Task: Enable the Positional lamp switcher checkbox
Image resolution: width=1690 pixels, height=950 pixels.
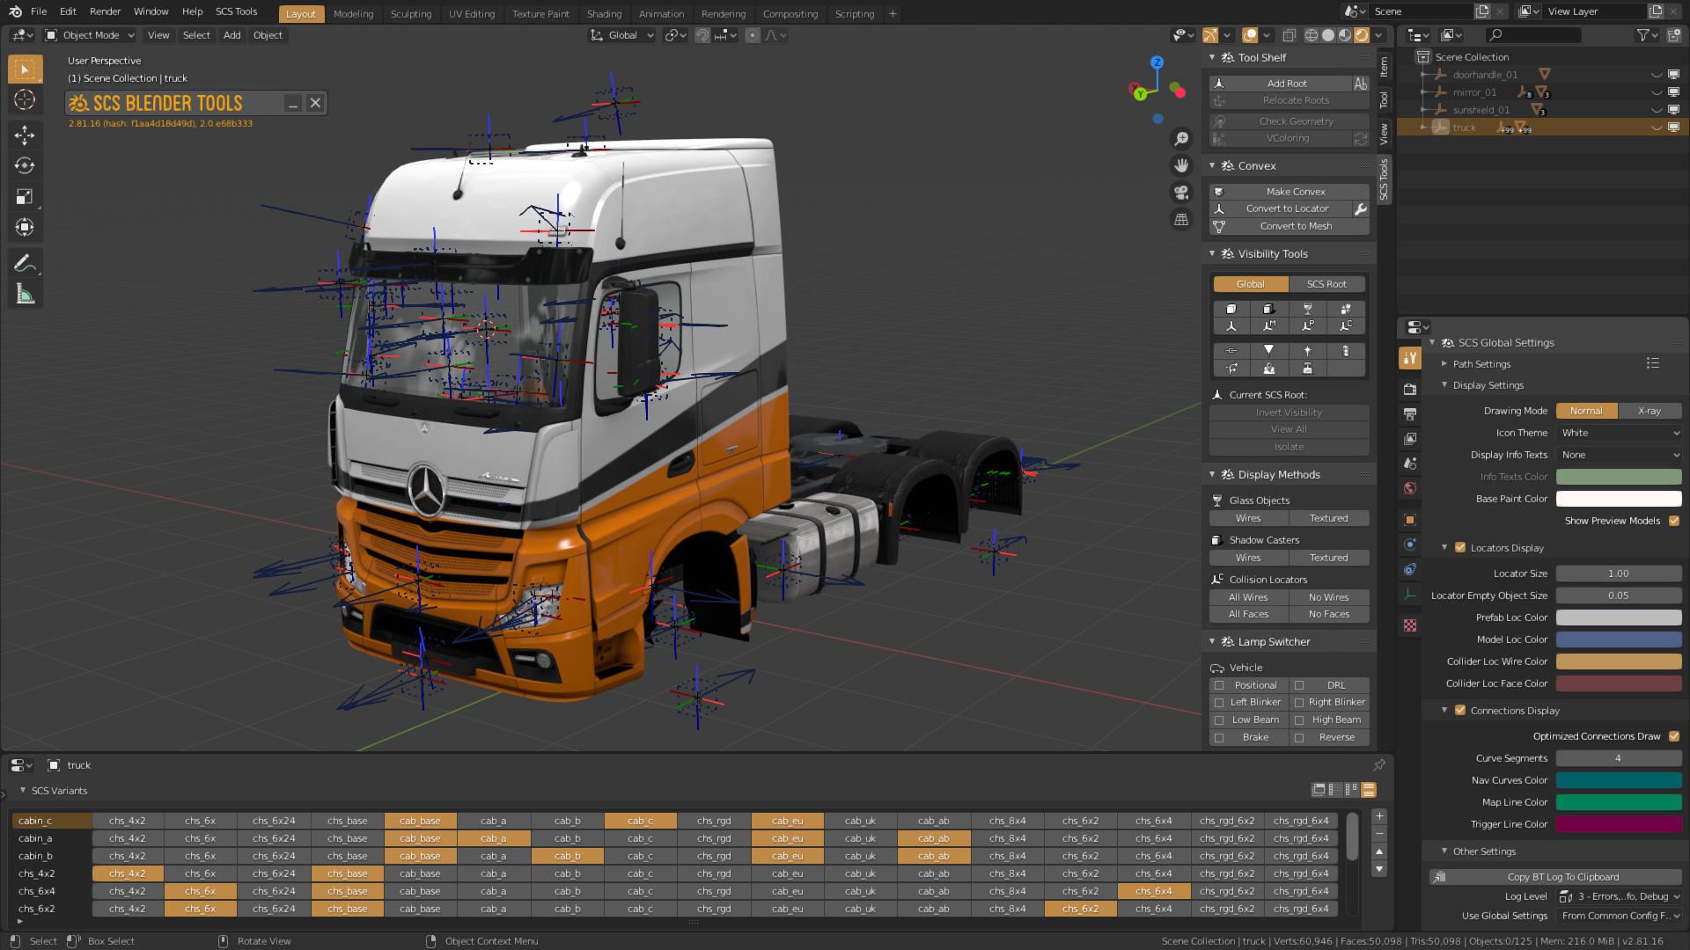Action: click(1219, 684)
